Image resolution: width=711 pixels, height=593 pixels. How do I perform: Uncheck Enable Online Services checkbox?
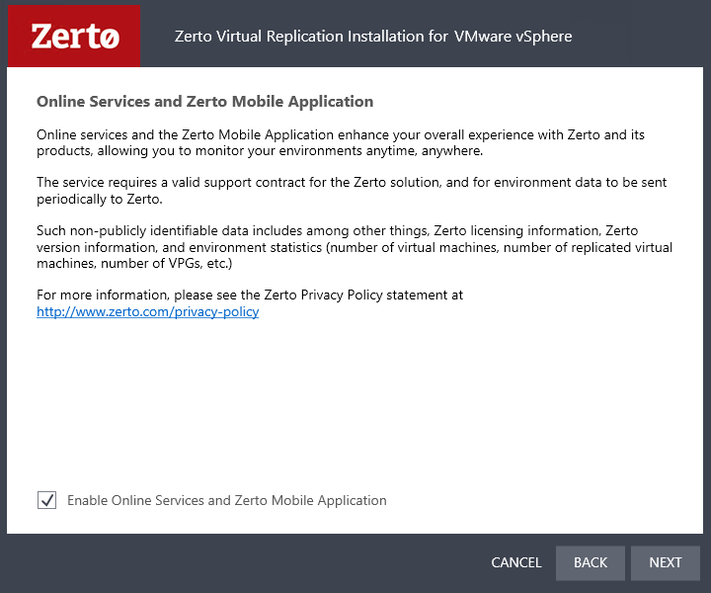click(46, 500)
